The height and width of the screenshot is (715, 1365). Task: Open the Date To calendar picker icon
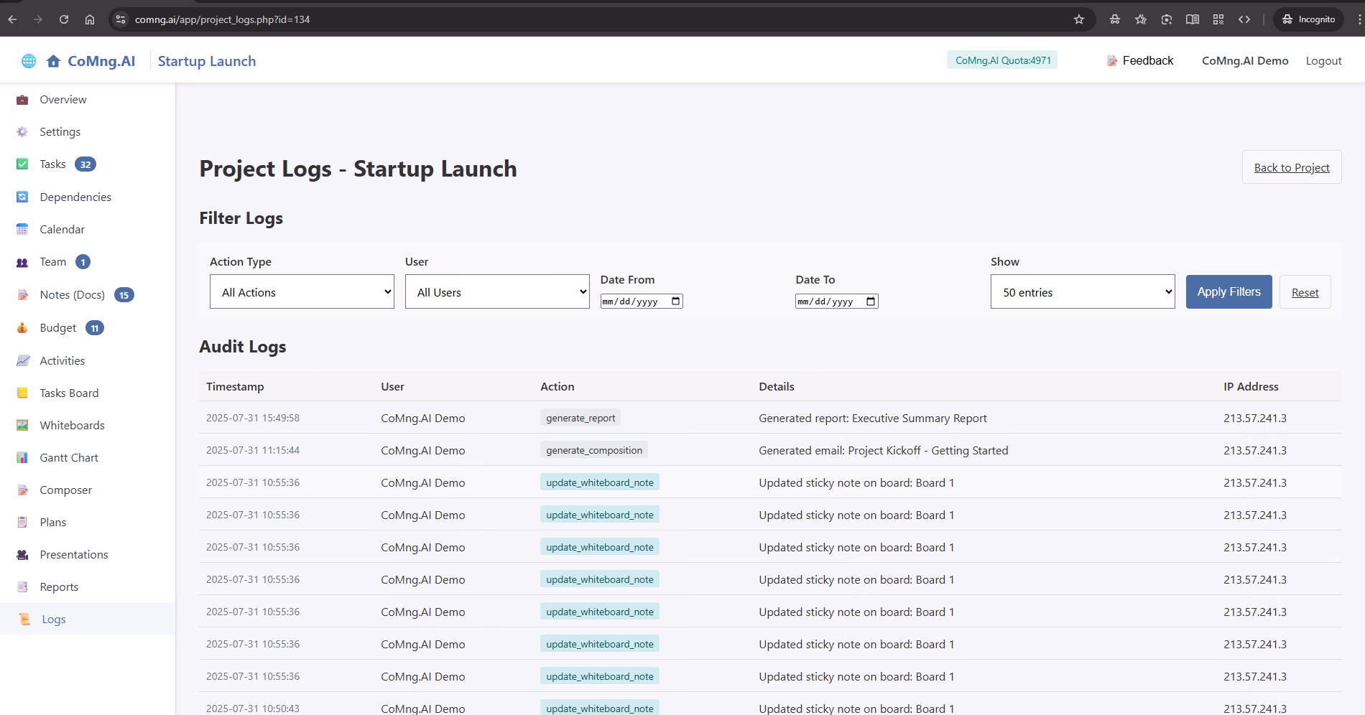point(871,302)
